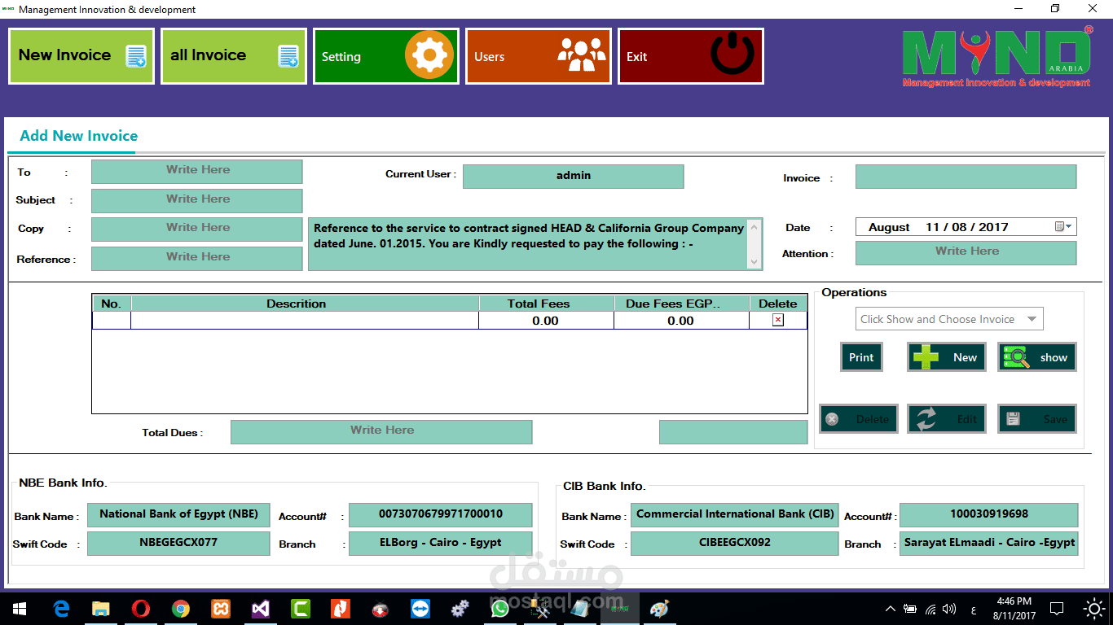
Task: Open TeamViewer from the taskbar
Action: click(420, 608)
